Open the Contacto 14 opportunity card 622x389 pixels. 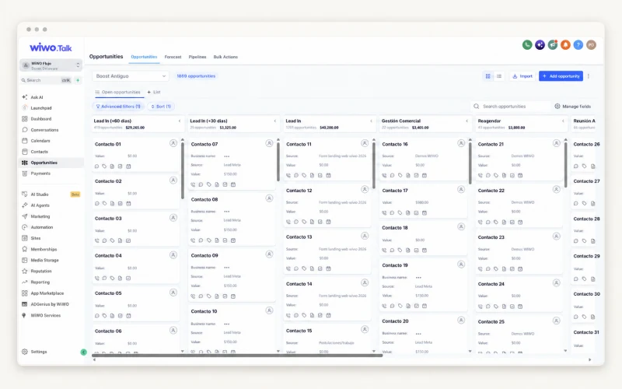click(327, 300)
